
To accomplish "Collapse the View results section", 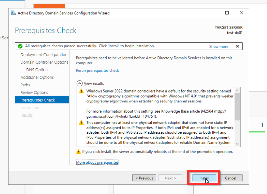I will tap(79, 84).
